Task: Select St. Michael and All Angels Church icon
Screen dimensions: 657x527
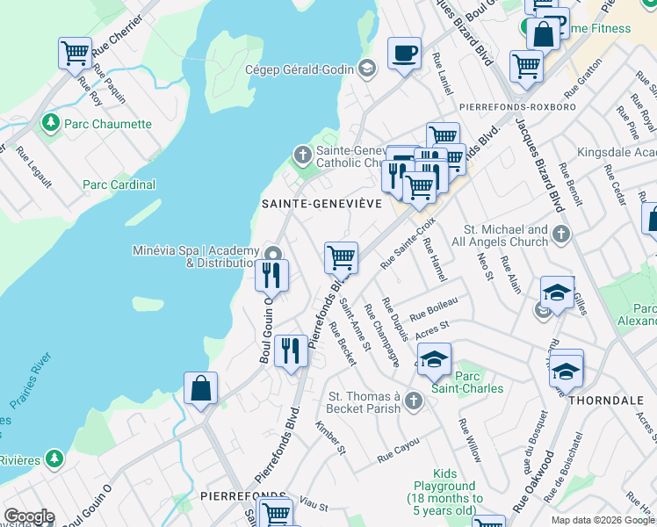Action: coord(561,234)
